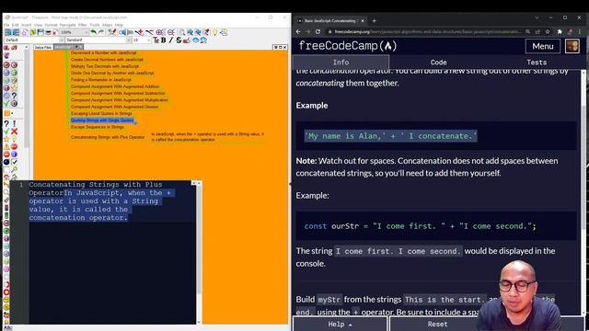Click the Save map icon in Freeplane toolbar

point(40,33)
